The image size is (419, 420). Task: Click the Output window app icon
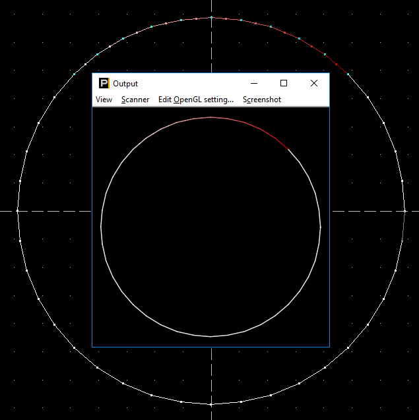tap(104, 83)
